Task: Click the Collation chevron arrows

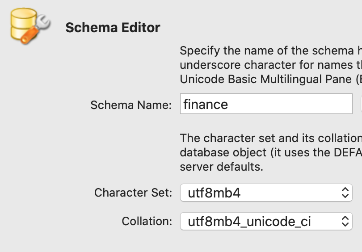Action: tap(345, 221)
